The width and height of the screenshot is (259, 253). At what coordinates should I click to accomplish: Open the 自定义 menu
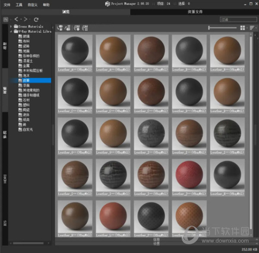[x=32, y=5]
